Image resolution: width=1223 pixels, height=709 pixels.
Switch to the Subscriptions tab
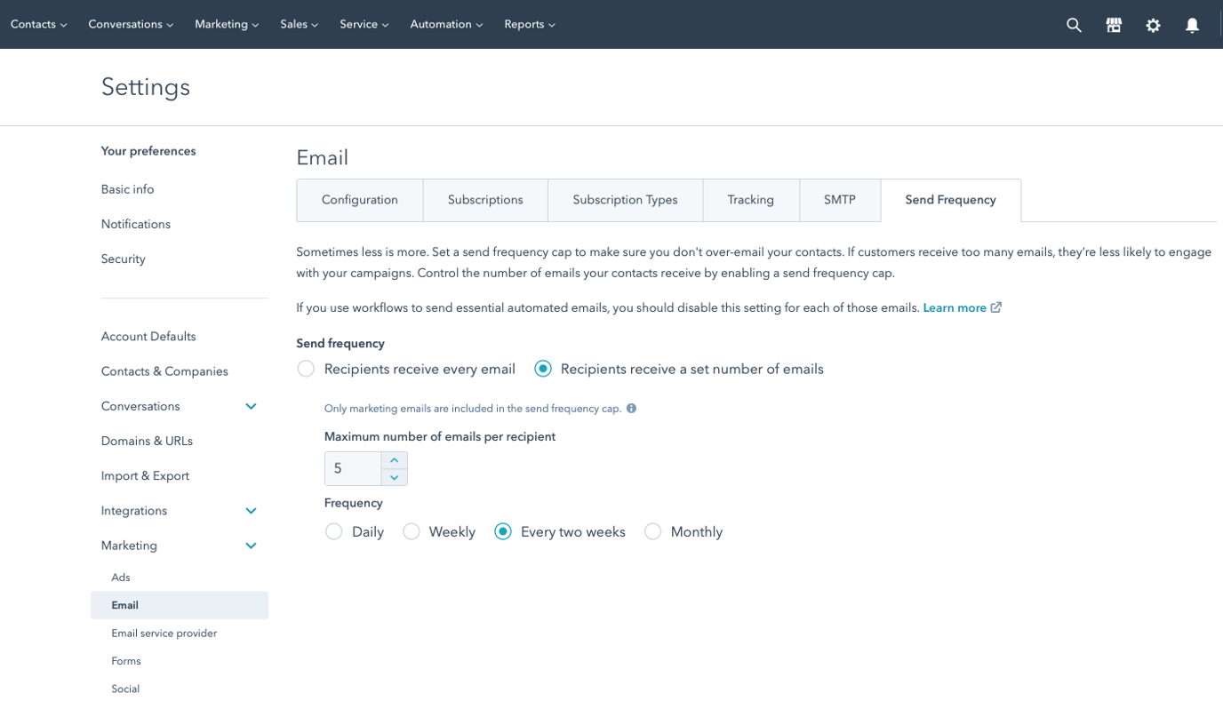[x=485, y=200]
